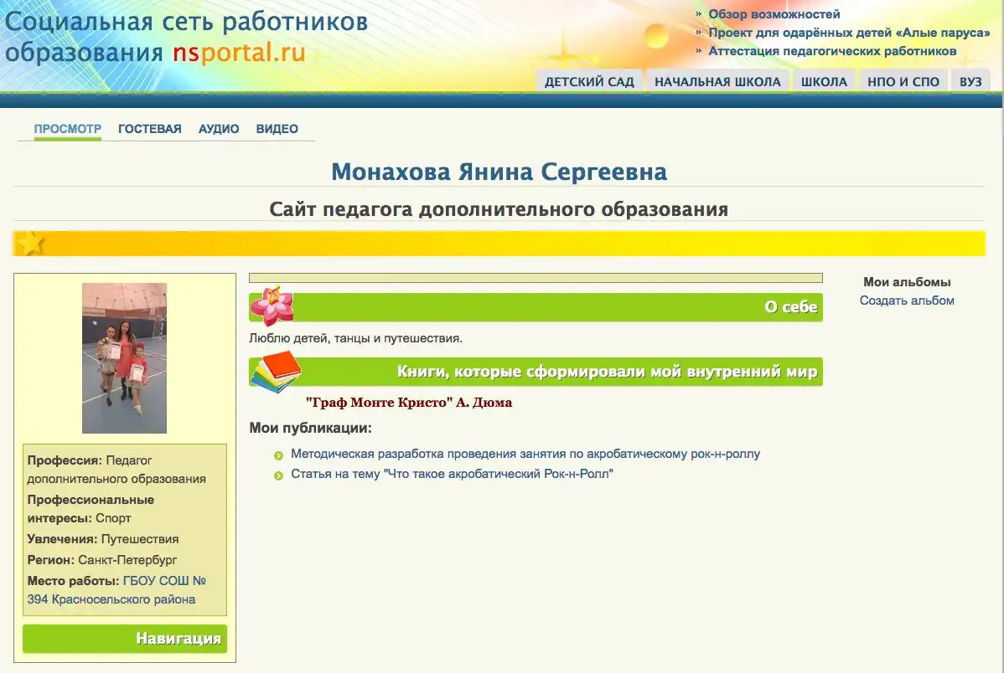Switch to the Гостевая tab
Image resolution: width=1004 pixels, height=673 pixels.
coord(149,129)
